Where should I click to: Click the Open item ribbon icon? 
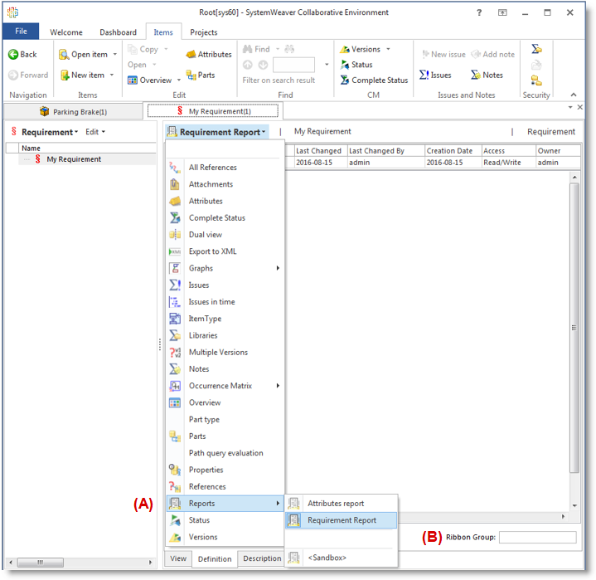(x=64, y=55)
